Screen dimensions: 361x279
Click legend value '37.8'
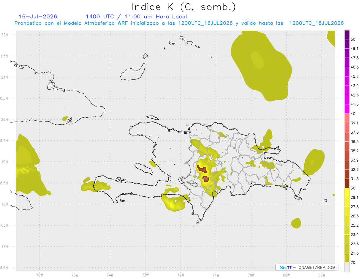(355, 132)
